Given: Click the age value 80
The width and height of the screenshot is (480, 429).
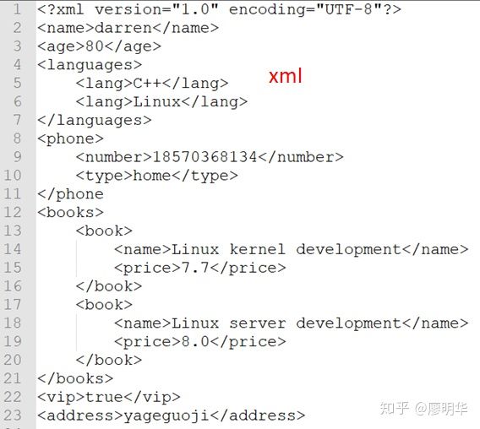Looking at the screenshot, I should coord(95,46).
